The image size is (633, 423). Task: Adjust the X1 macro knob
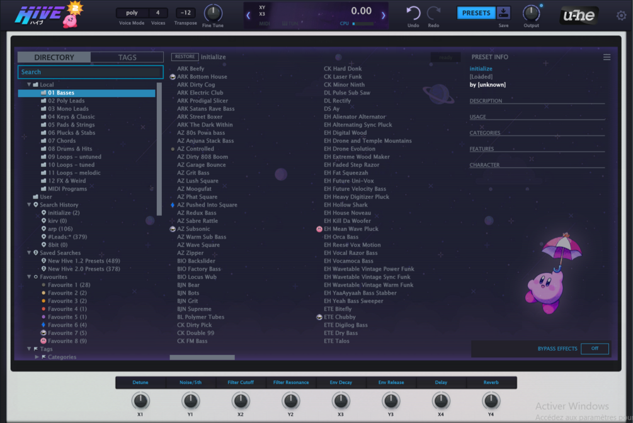(x=140, y=401)
